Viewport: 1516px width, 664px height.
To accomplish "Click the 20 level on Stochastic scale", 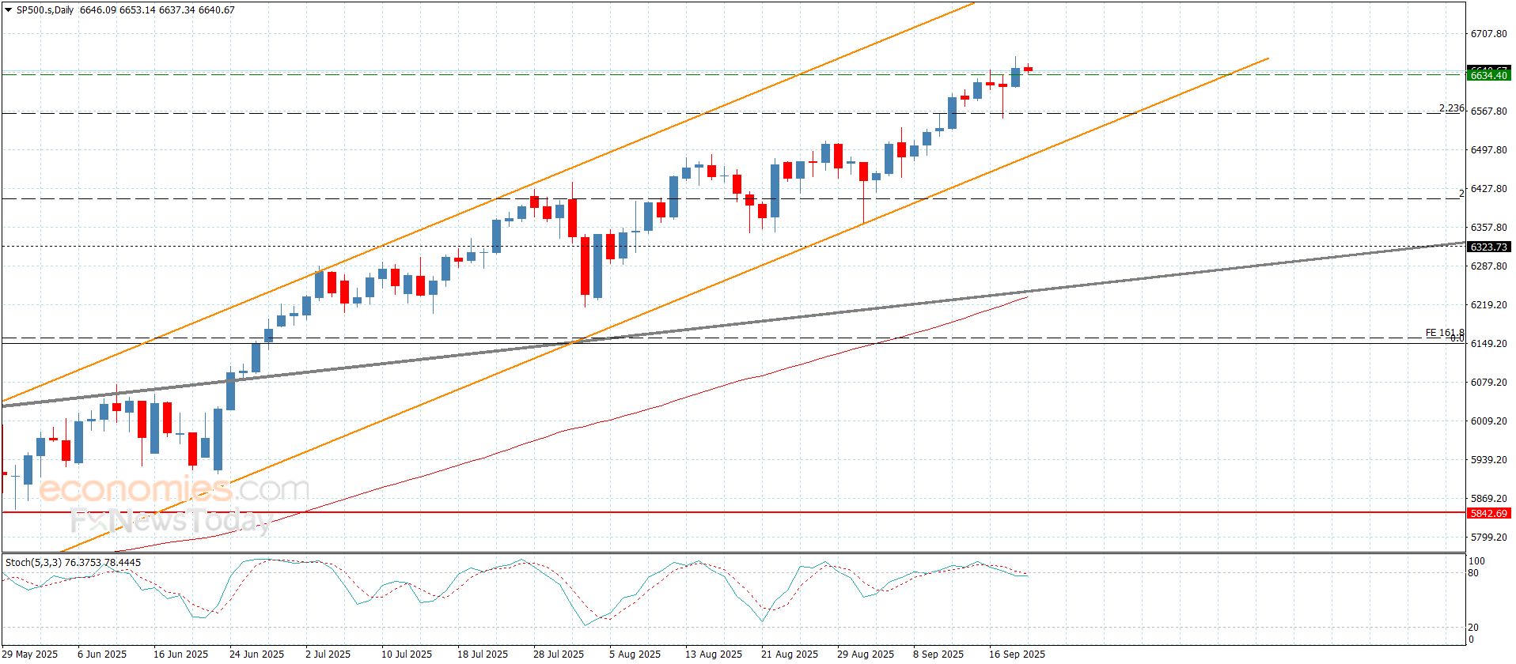I will point(1473,628).
